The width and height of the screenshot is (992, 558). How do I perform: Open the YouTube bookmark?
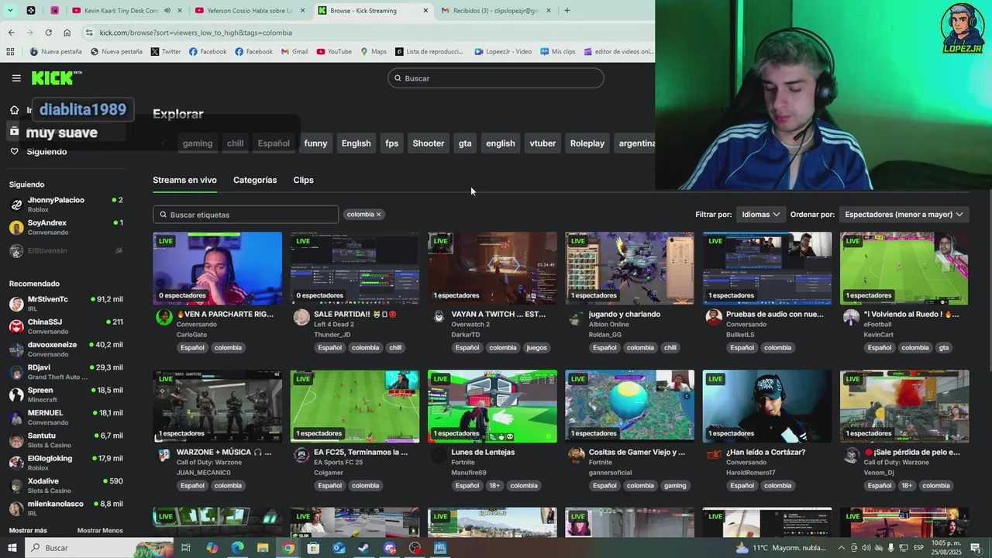point(334,52)
